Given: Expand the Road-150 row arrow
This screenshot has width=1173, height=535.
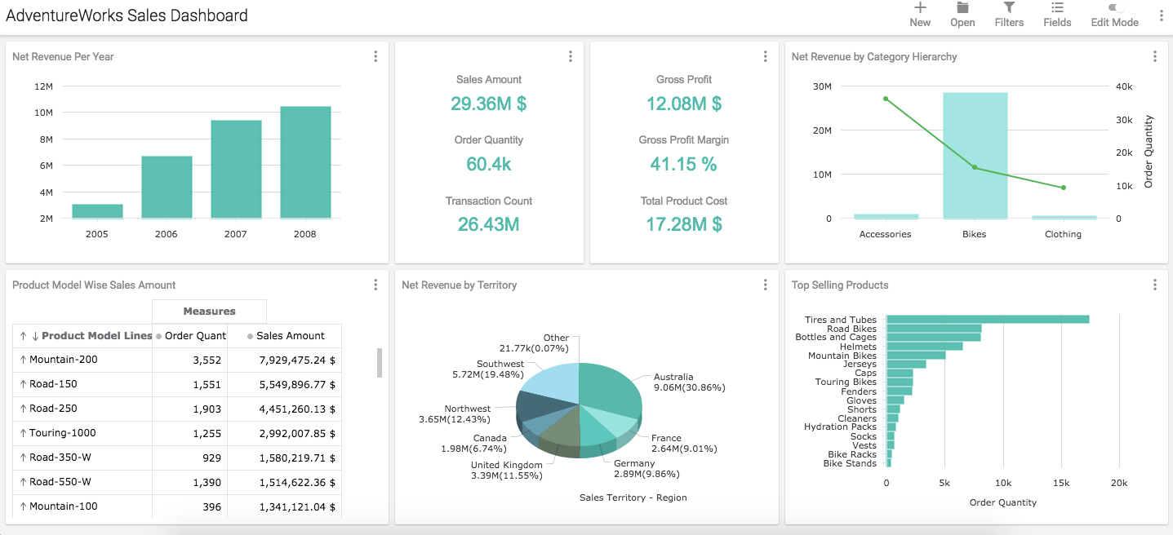Looking at the screenshot, I should 23,384.
